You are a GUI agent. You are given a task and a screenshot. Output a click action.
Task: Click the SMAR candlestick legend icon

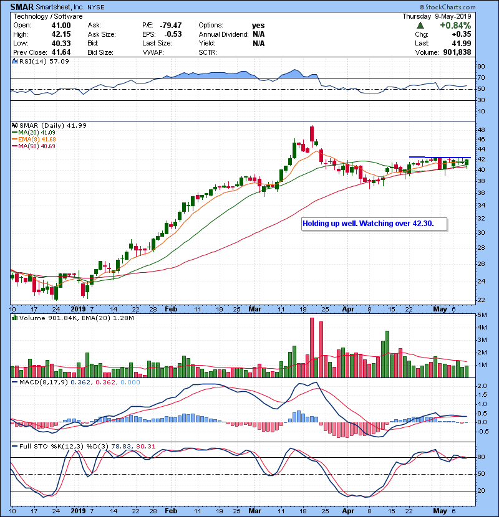14,125
